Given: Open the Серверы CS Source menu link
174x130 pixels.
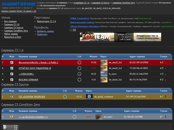Looking at the screenshot, I should [x=14, y=27].
